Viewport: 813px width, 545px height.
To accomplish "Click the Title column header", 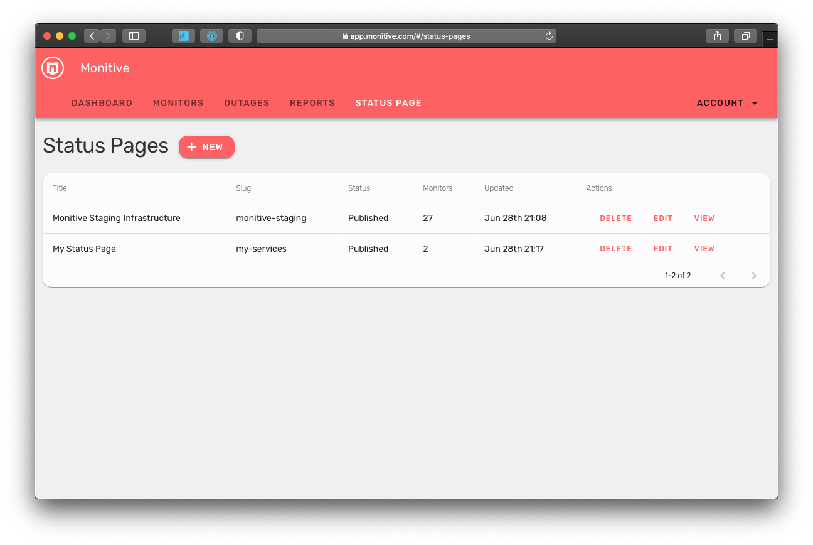I will [60, 188].
